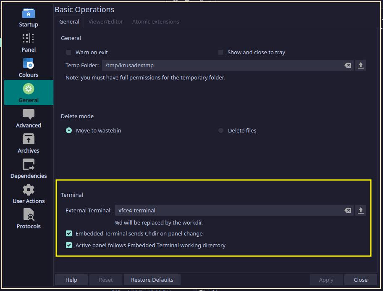The height and width of the screenshot is (291, 383).
Task: Uncheck Embedded Terminal sends Chdir option
Action: click(69, 233)
